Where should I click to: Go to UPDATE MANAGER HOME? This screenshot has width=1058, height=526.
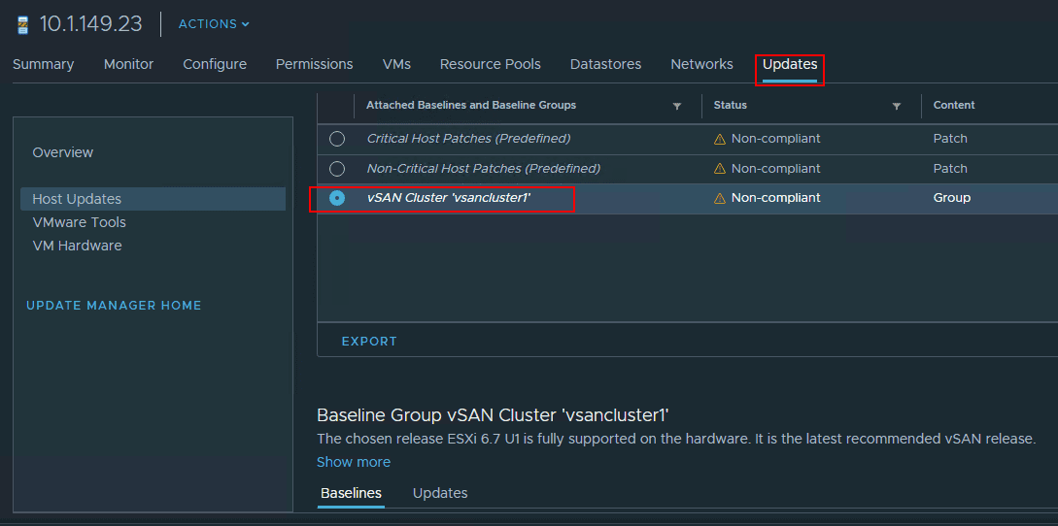click(114, 306)
